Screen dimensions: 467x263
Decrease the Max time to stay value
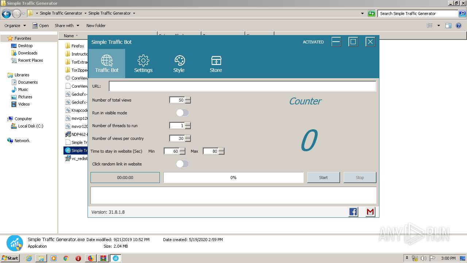pyautogui.click(x=221, y=153)
